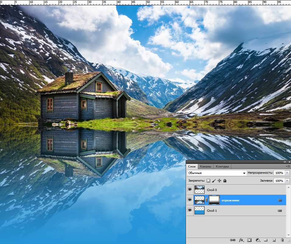Screen dimensions: 291x244
Task: Add a layer mask using the mask icon
Action: [x=249, y=240]
